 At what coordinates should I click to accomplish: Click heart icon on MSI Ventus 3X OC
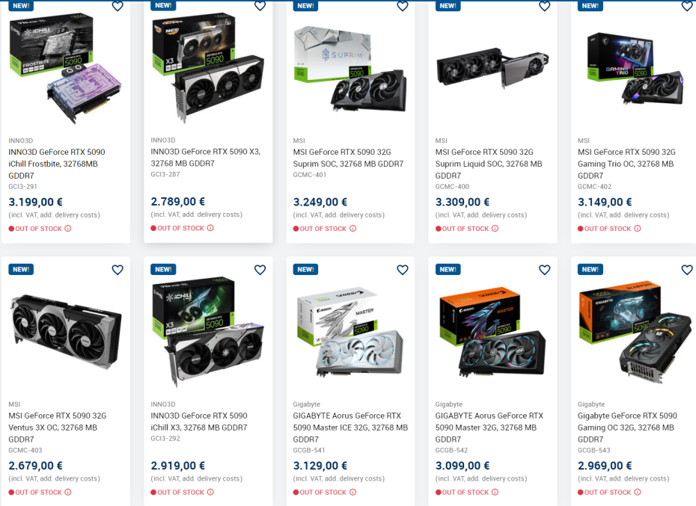coord(117,270)
